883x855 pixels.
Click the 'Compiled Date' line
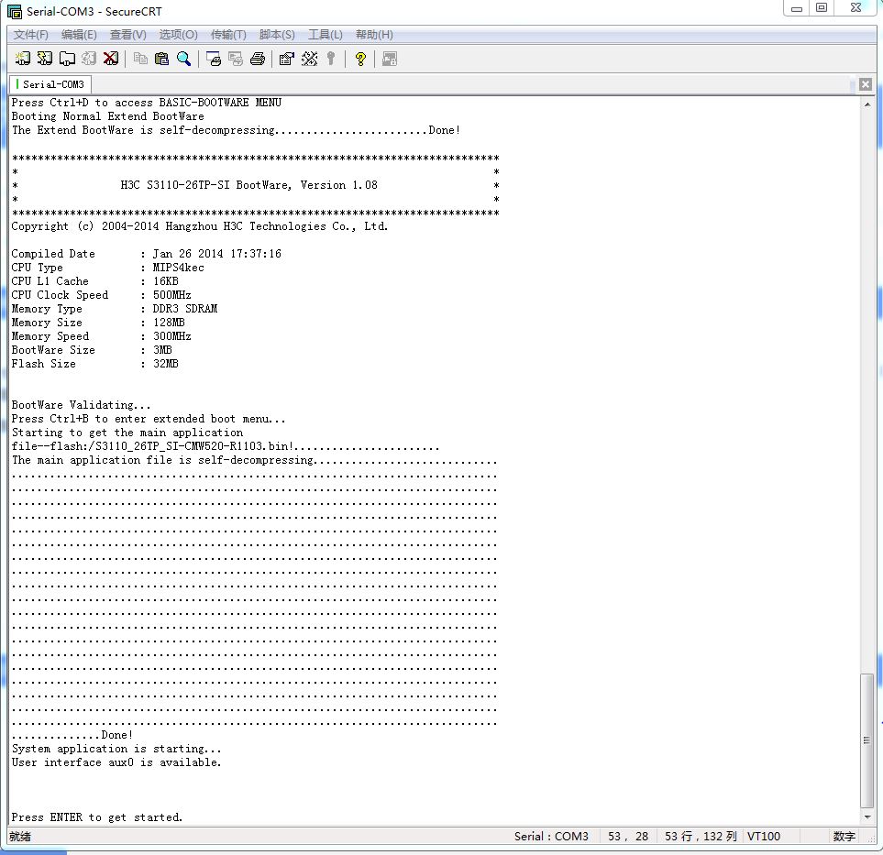tap(147, 254)
